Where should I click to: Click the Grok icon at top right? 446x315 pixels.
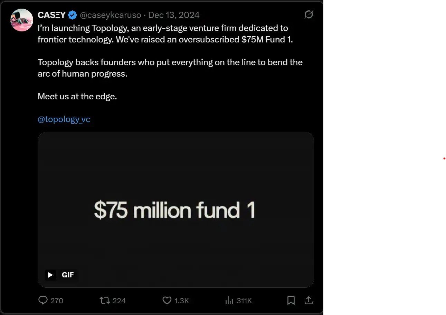click(308, 14)
